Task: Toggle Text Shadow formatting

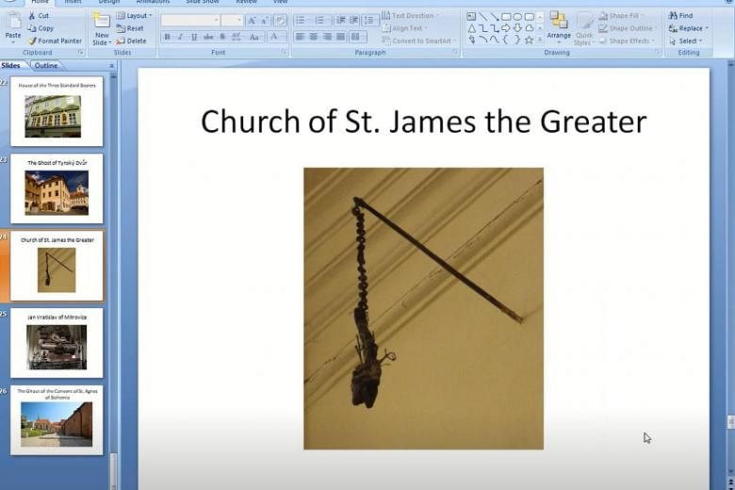Action: point(222,37)
